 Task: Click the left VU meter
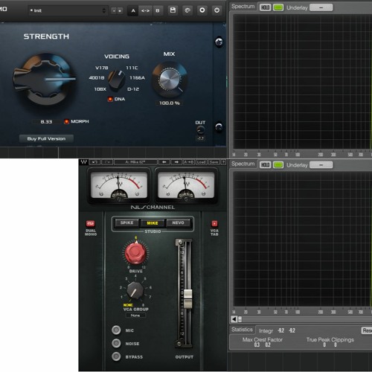pos(119,185)
